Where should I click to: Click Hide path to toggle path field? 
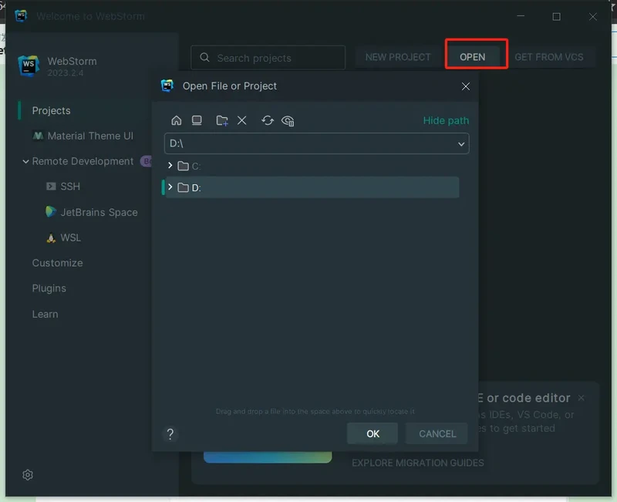pos(446,120)
